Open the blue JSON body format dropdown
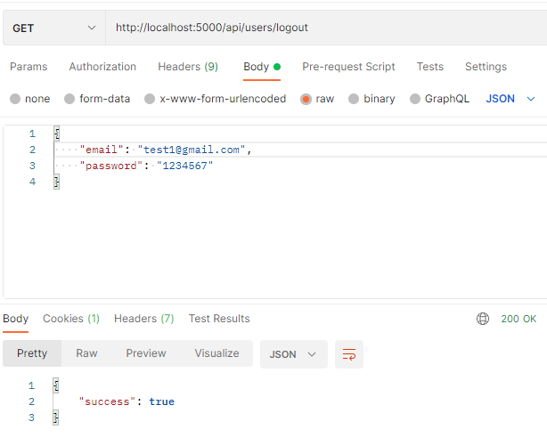The image size is (547, 446). pos(510,99)
